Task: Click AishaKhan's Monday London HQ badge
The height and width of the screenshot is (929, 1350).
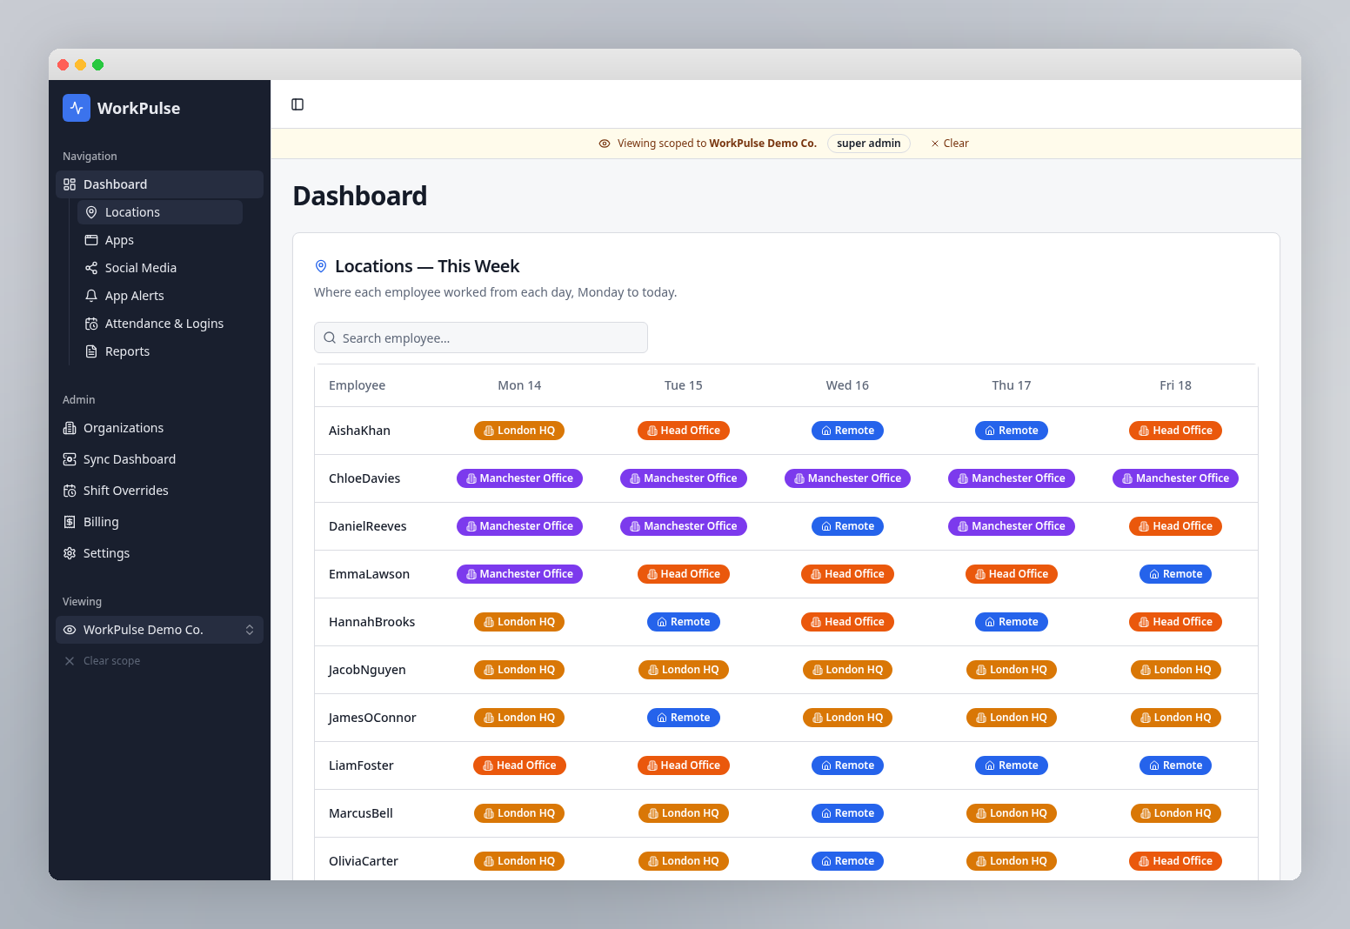Action: pos(519,431)
